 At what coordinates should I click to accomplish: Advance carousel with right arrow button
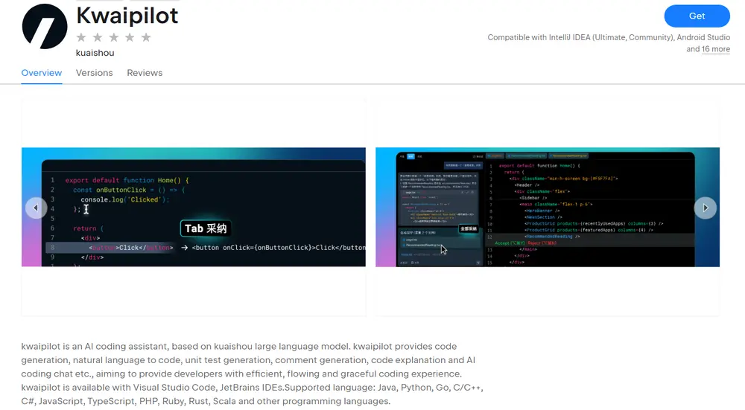[x=705, y=208]
